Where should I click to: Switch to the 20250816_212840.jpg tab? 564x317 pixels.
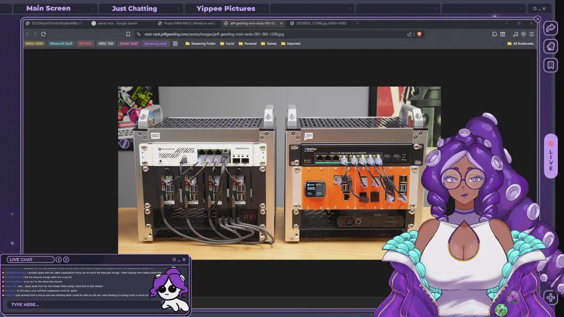point(320,23)
